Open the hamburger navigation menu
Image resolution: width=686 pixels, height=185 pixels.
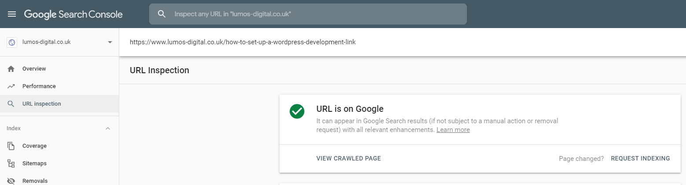coord(12,14)
